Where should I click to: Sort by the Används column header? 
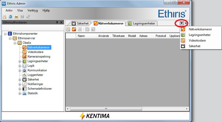point(104,36)
